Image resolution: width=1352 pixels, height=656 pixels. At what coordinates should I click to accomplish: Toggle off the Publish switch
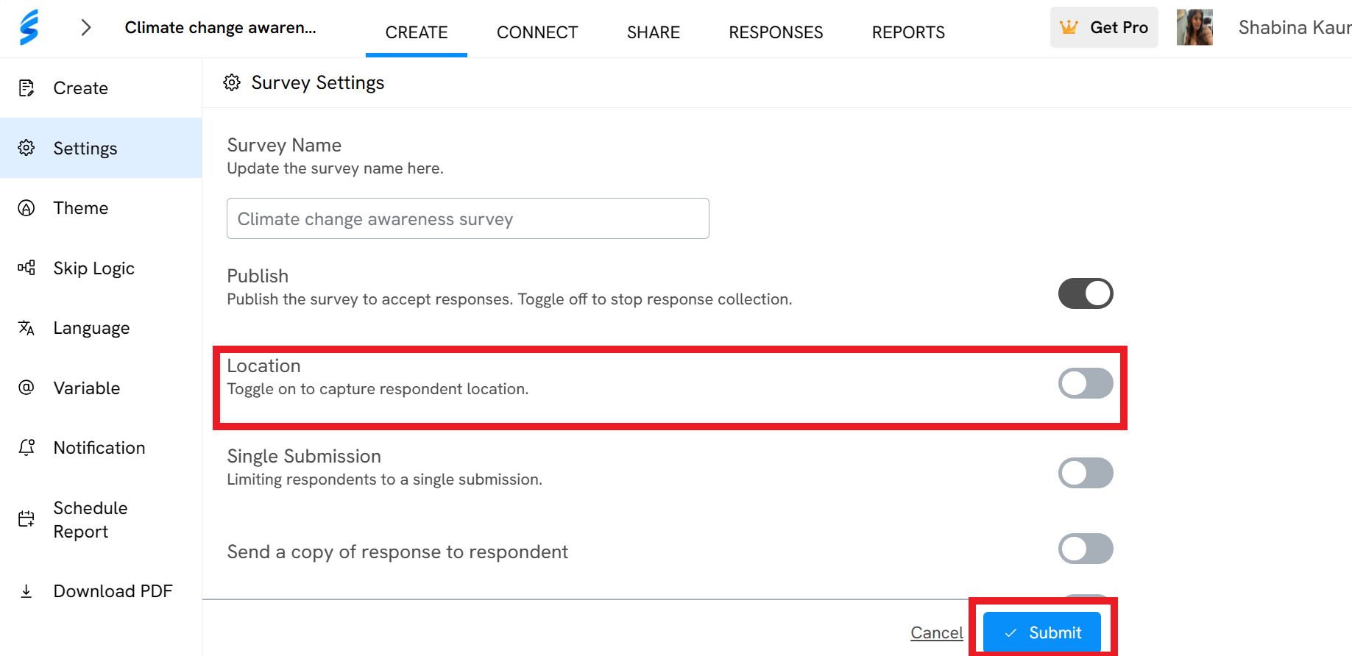pyautogui.click(x=1086, y=293)
